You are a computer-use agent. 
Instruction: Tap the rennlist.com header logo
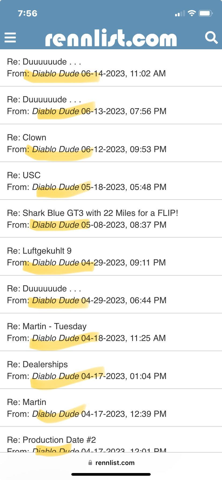click(x=111, y=38)
